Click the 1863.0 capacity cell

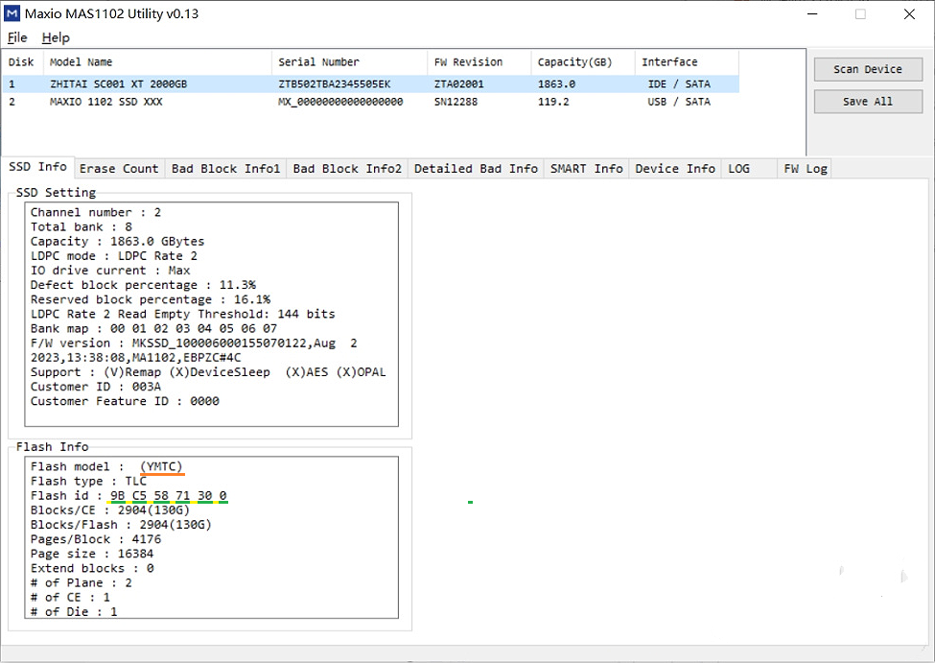click(556, 84)
